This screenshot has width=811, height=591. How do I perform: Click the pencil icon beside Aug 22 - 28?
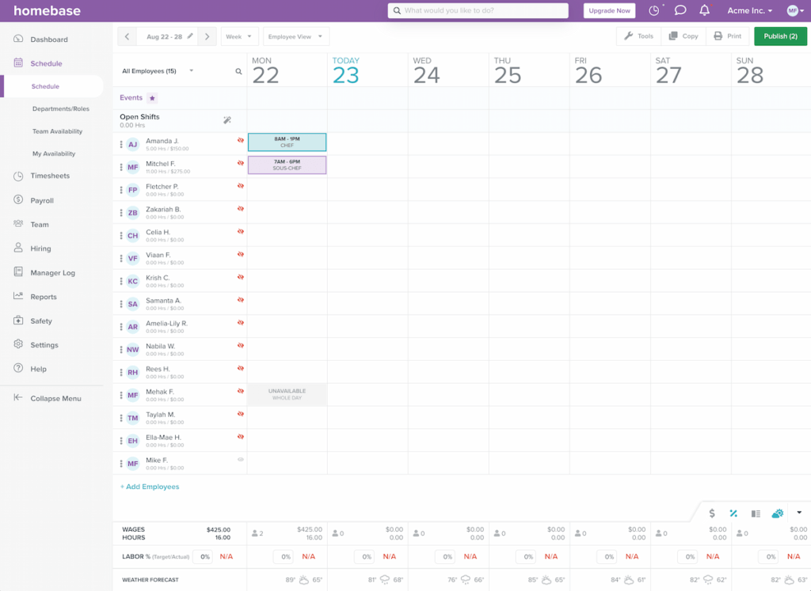[190, 36]
